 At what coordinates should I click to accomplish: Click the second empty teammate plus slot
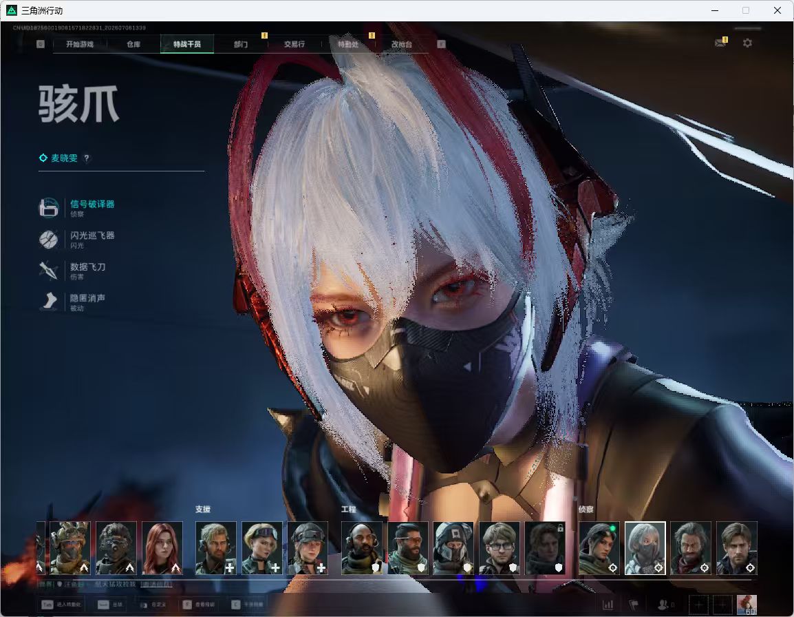click(722, 605)
